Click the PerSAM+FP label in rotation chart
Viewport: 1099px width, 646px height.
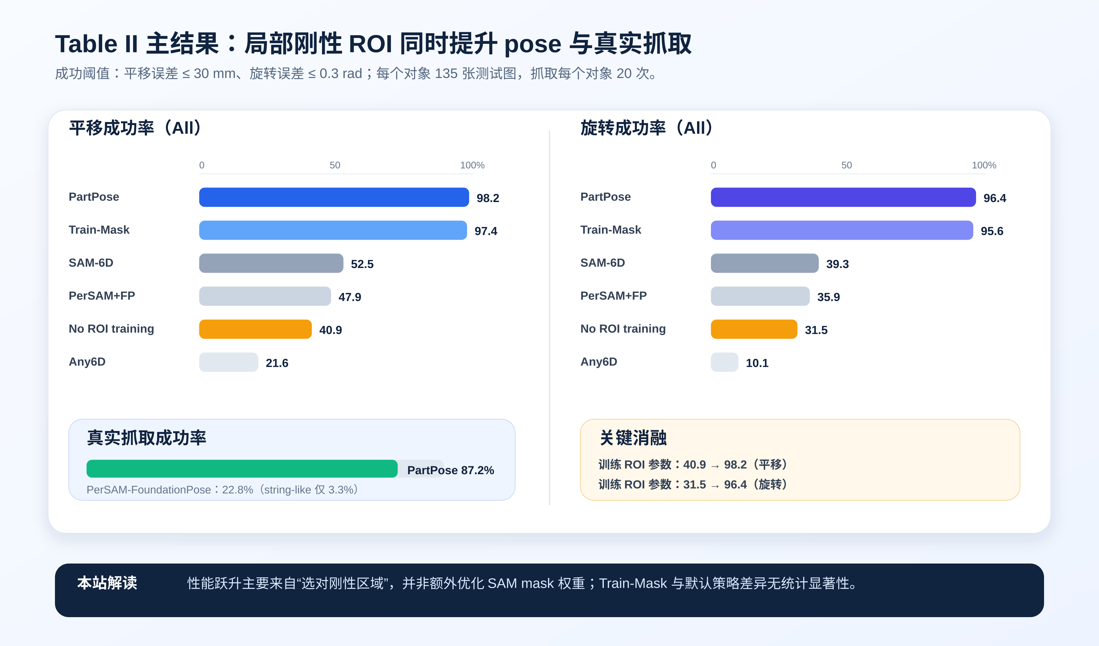614,296
